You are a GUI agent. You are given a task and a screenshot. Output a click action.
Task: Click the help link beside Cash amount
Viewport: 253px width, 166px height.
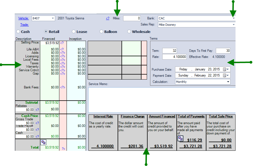pos(37,137)
